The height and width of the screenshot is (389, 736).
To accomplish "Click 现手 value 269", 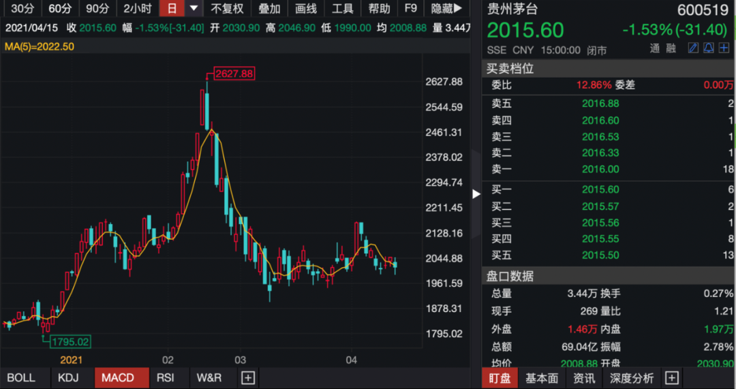I will pyautogui.click(x=589, y=311).
